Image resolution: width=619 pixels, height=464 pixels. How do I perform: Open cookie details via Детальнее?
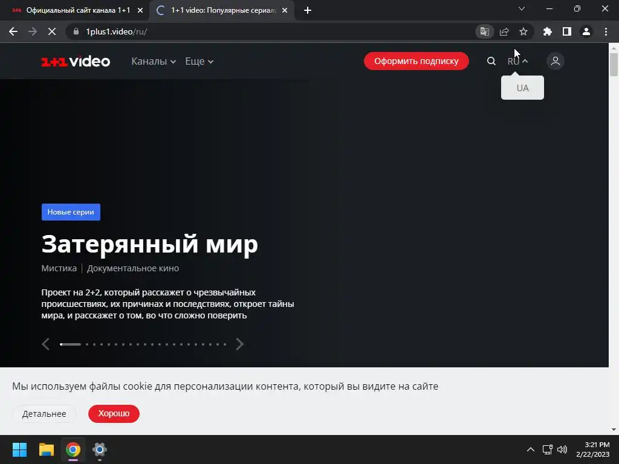tap(44, 413)
